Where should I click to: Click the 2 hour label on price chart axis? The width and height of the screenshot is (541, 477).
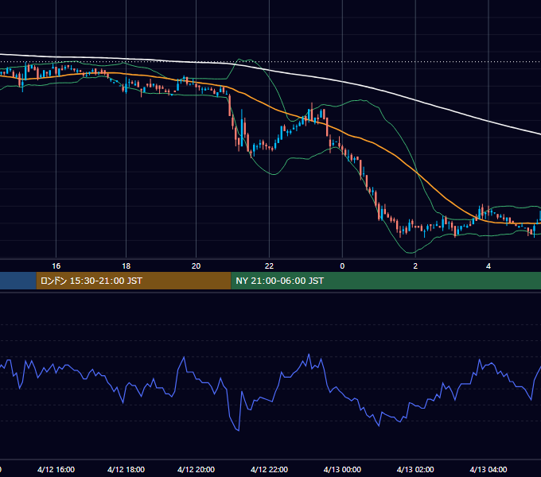click(x=415, y=266)
